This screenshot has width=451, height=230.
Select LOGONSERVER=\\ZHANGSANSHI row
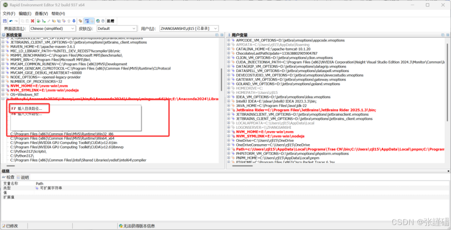(x=263, y=127)
